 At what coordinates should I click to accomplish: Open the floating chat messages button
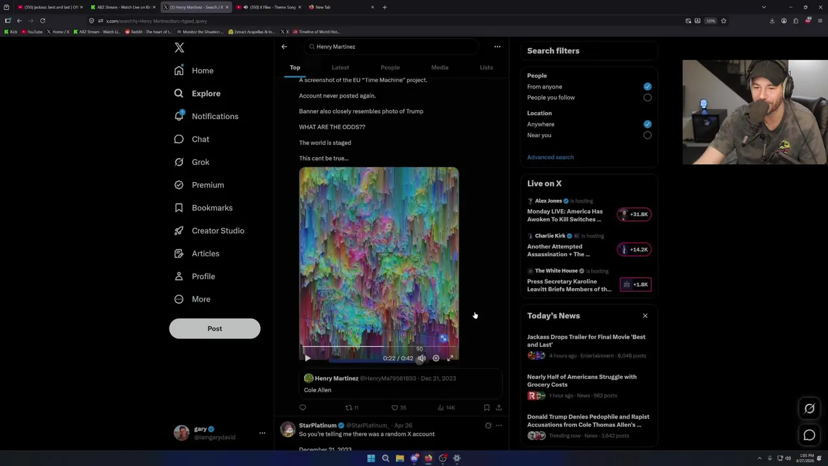tap(809, 436)
